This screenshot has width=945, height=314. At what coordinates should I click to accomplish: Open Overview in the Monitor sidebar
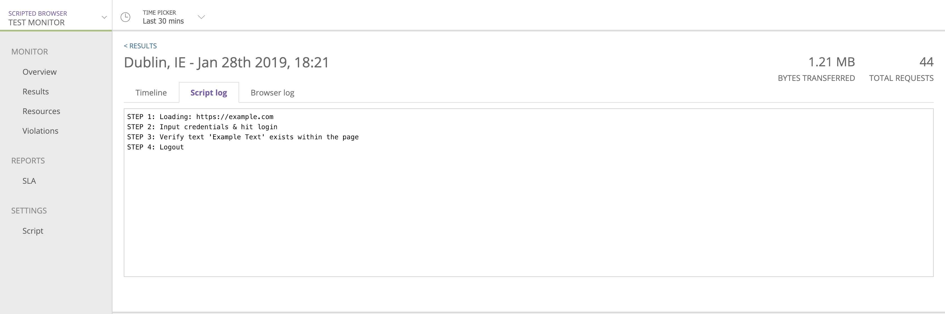pos(40,72)
